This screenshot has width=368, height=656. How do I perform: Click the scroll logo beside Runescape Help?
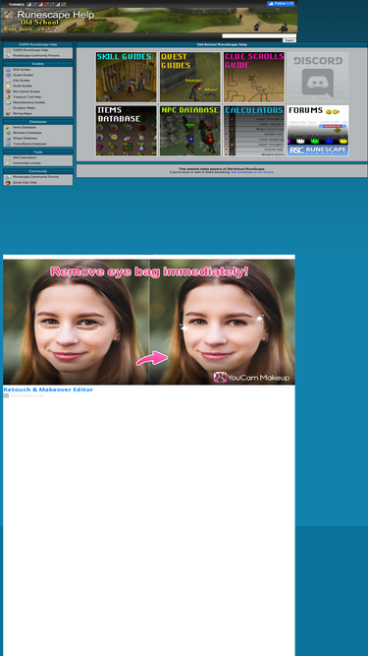9,16
